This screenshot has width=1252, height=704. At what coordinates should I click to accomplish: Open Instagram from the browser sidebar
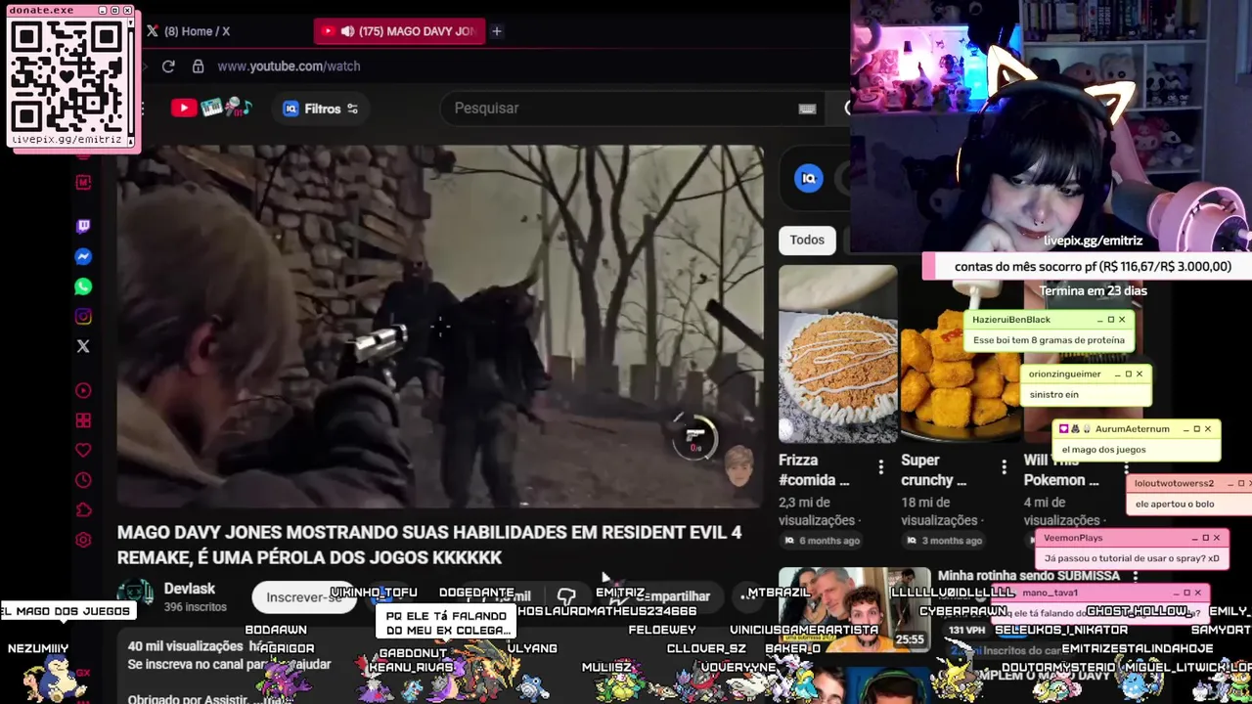(x=83, y=317)
